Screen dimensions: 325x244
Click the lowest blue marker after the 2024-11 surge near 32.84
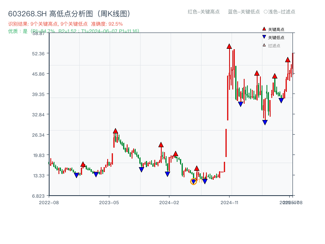click(x=265, y=122)
